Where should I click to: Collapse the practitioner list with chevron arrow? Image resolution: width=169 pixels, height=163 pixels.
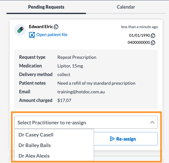(x=152, y=122)
